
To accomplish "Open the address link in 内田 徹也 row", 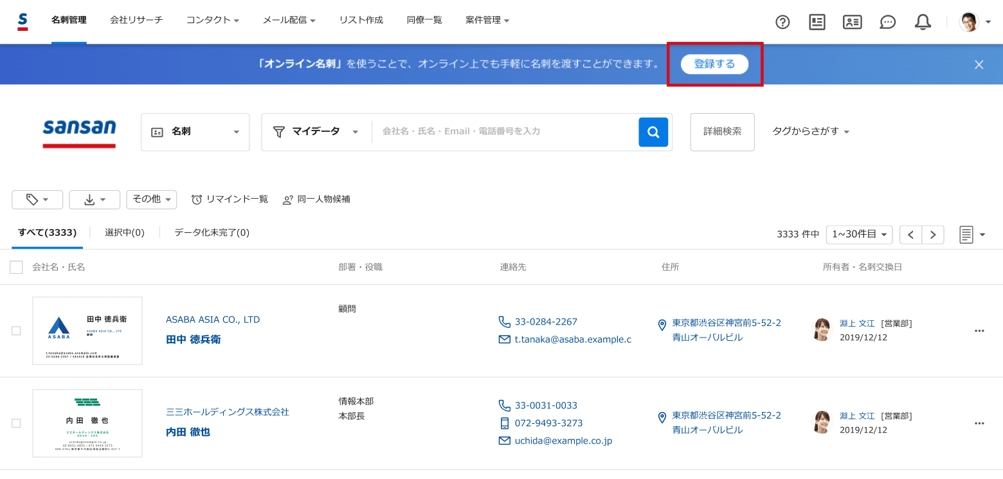I will [x=727, y=422].
